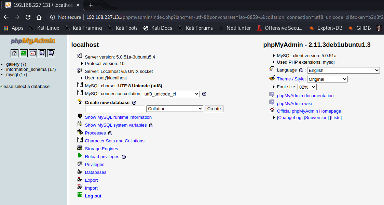Click Reload privileges link
384x205 pixels.
tap(102, 156)
